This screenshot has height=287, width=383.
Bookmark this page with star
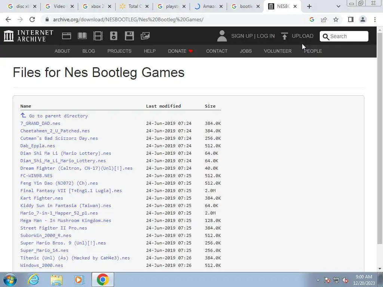(x=336, y=19)
